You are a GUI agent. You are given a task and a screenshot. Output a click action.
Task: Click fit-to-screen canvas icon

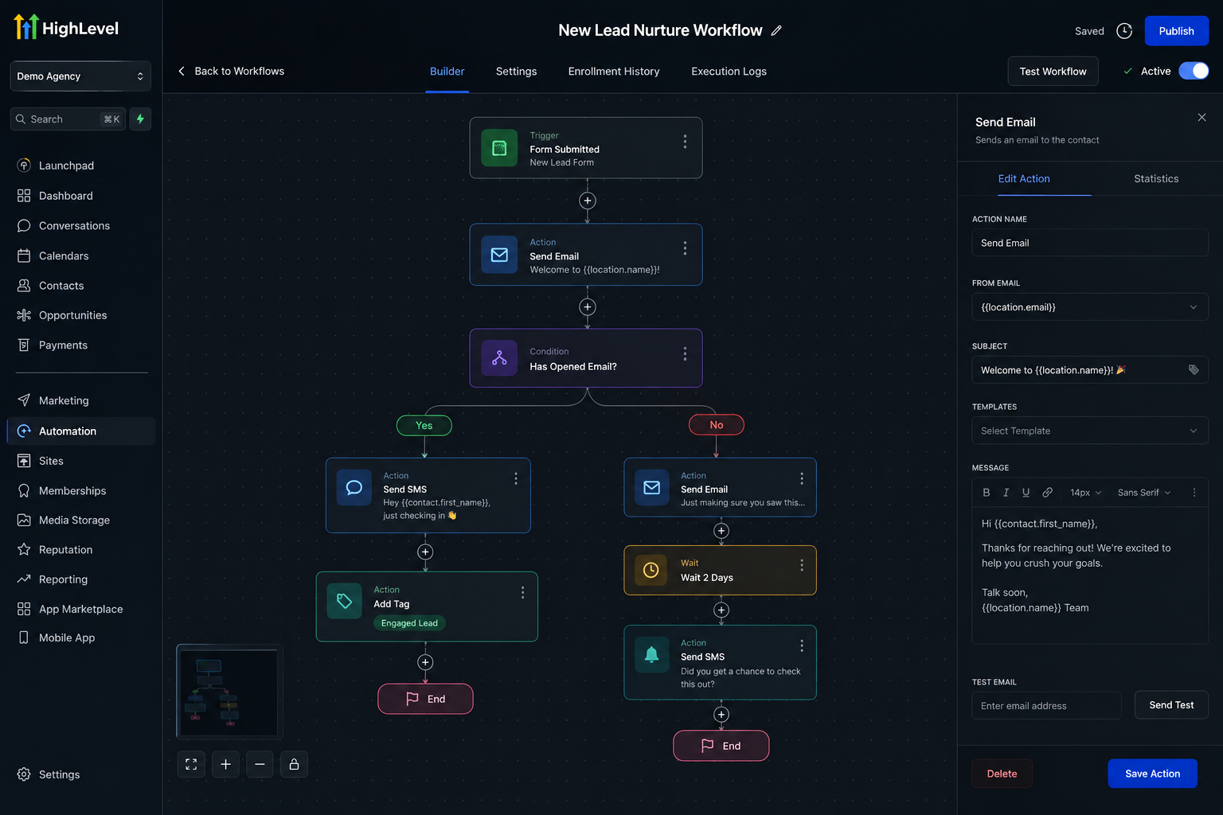point(191,764)
